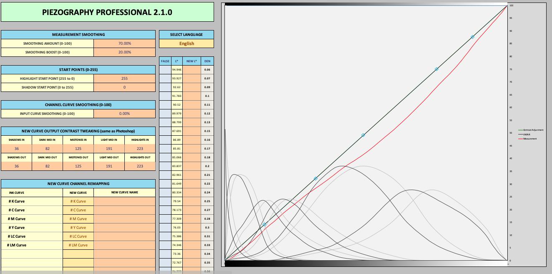Viewport: 552px width, 274px height.
Task: Select the Midtones In value 125
Action: 78,149
